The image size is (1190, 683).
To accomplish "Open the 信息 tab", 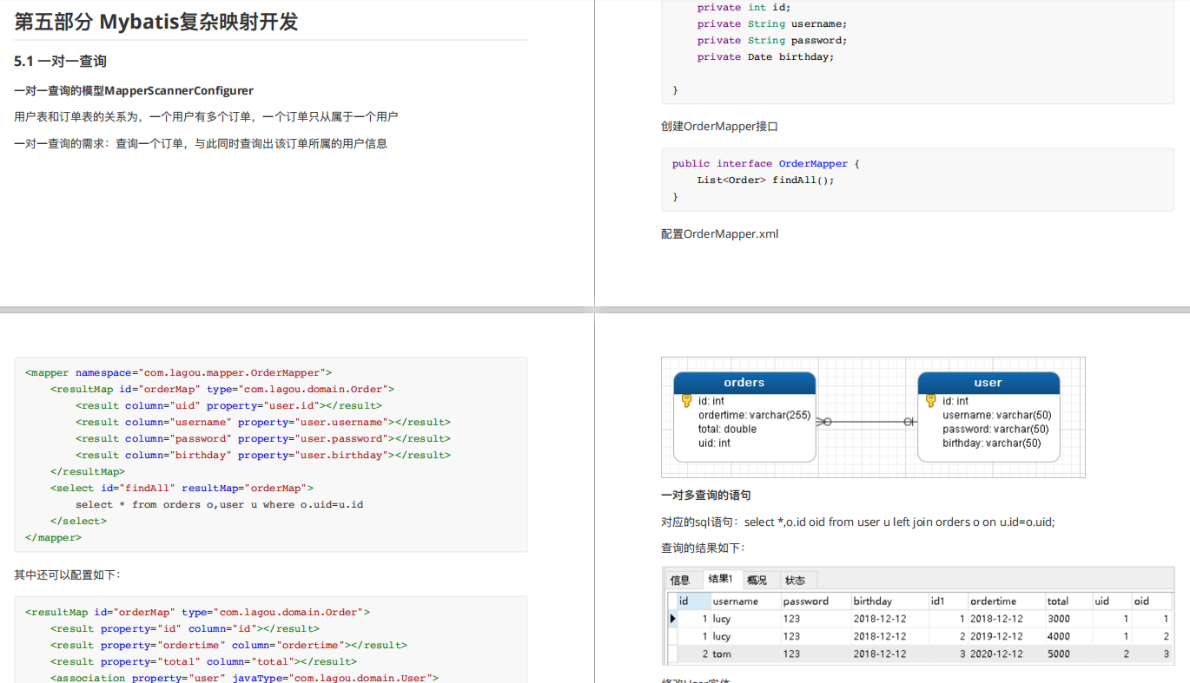I will pos(680,580).
